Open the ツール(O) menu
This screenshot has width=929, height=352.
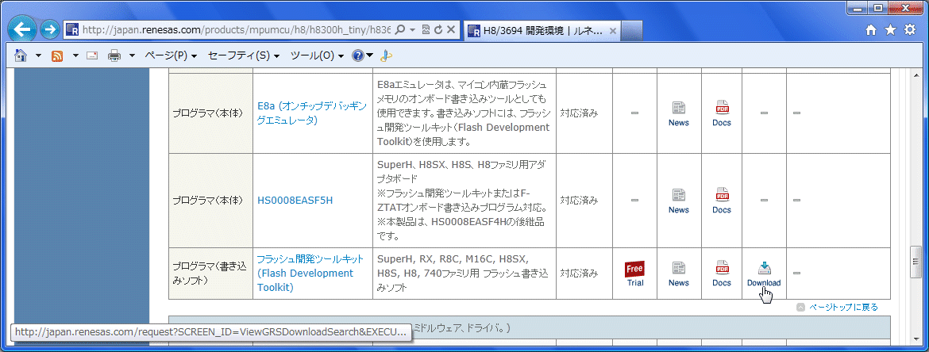tap(318, 55)
